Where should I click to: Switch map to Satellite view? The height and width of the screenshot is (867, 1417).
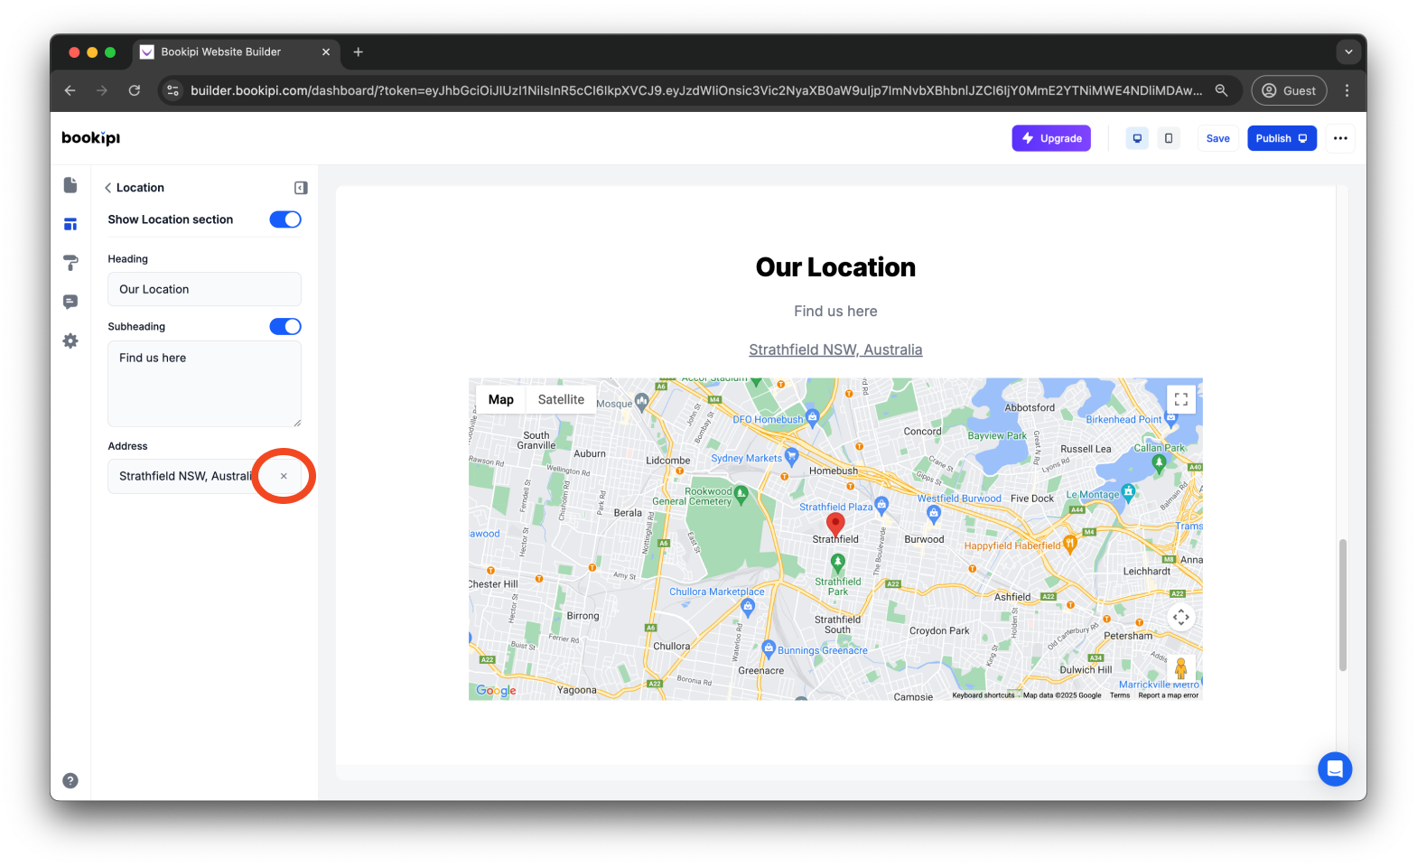561,399
